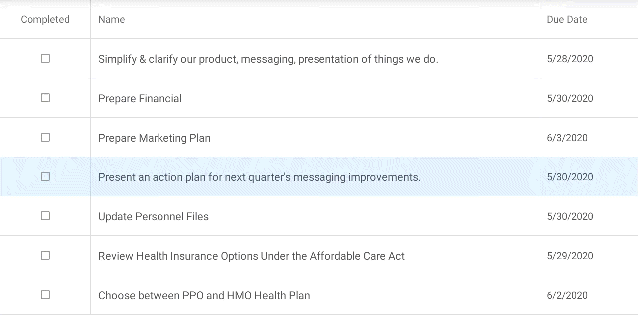Sort by the Name column header
The image size is (638, 315).
pos(112,19)
